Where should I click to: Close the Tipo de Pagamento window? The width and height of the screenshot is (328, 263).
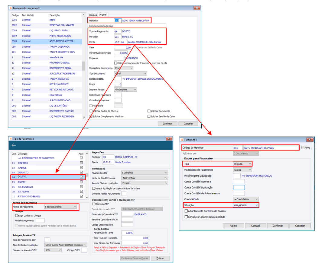pos(169,139)
